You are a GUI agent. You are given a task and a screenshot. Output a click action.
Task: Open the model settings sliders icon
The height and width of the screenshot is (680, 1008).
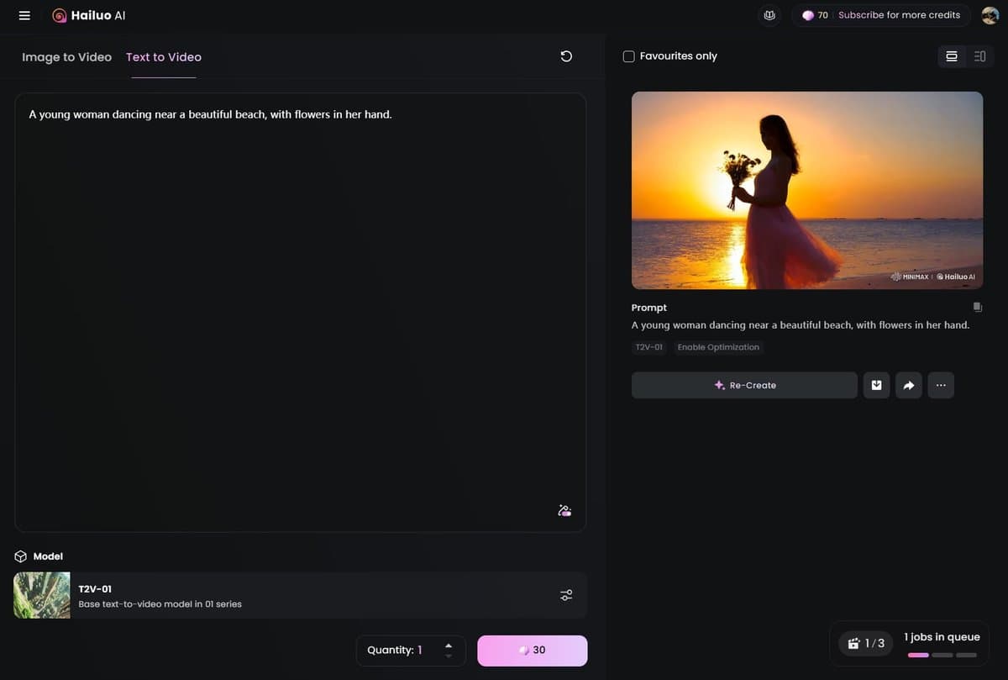pos(565,594)
